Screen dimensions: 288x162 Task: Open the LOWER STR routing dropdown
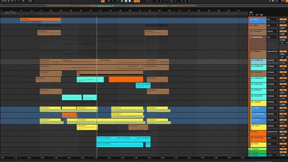click(273, 78)
